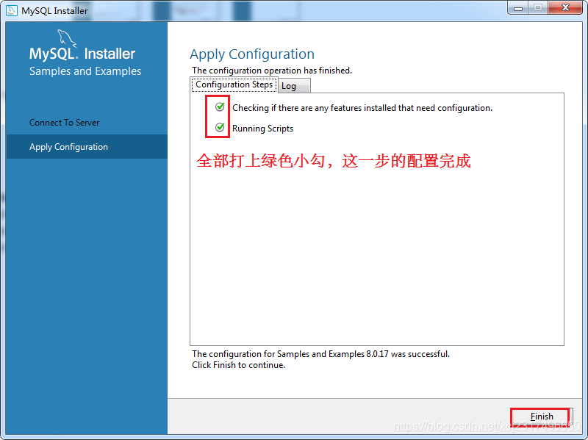
Task: Click 'Checking if there are any features' text
Action: click(362, 108)
